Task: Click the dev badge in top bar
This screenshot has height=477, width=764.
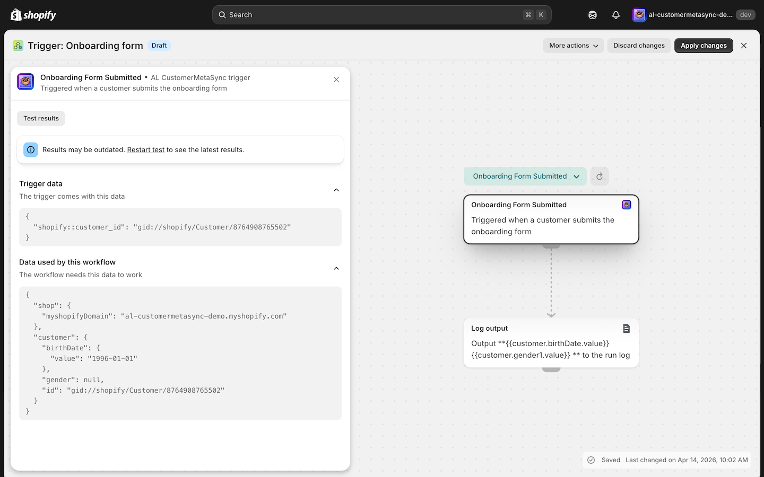Action: coord(745,15)
